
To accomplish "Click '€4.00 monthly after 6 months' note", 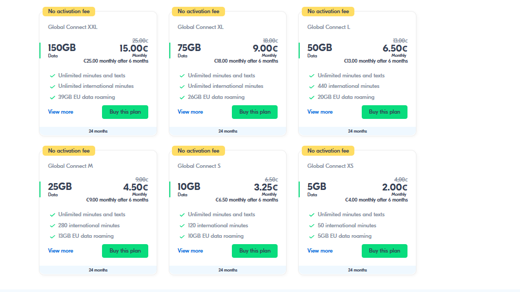I will (376, 200).
